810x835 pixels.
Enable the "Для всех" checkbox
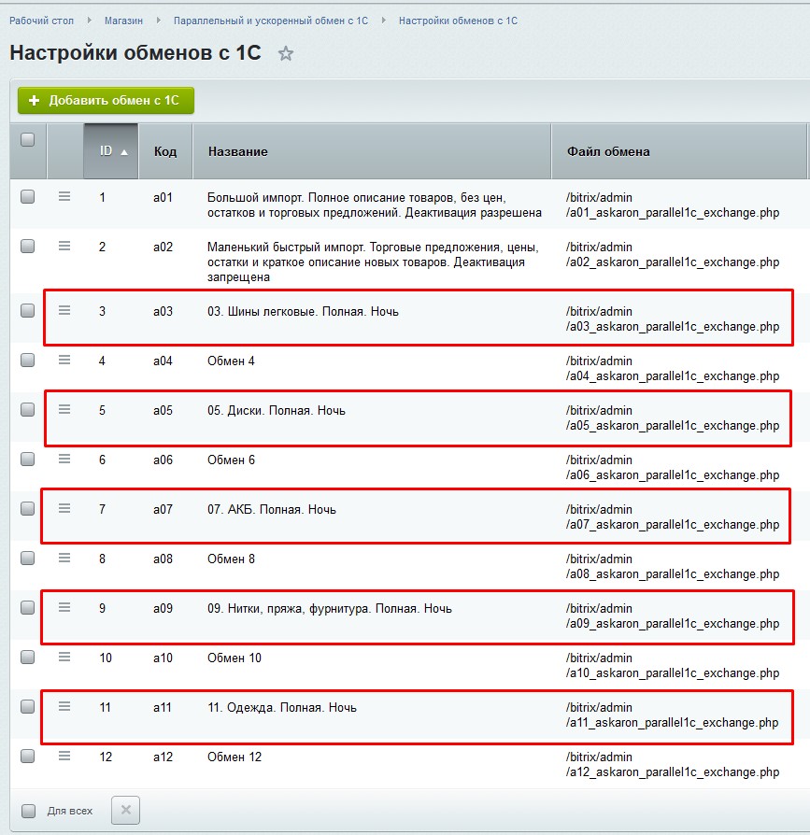tap(27, 811)
